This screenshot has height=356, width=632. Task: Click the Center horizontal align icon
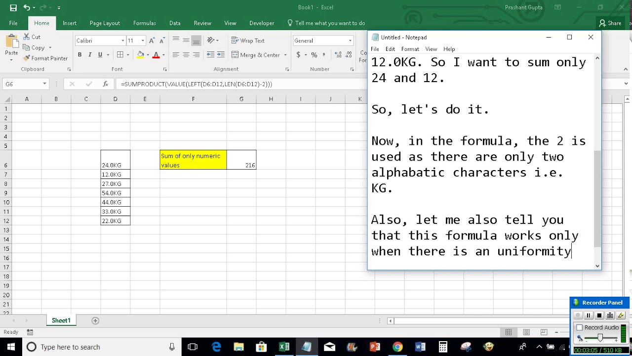186,55
